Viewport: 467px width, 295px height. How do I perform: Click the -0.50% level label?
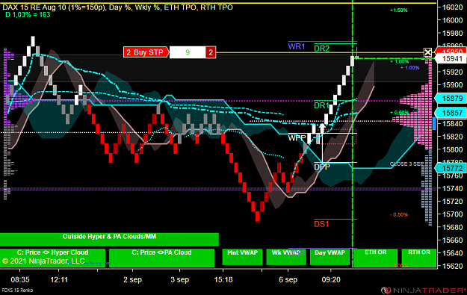point(399,214)
